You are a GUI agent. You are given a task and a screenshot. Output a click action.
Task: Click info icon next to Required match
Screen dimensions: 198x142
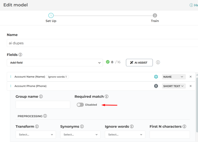pyautogui.click(x=107, y=96)
